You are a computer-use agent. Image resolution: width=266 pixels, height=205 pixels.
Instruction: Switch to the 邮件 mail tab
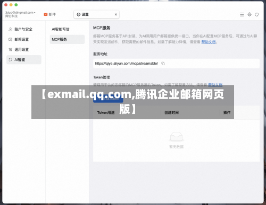coord(50,14)
